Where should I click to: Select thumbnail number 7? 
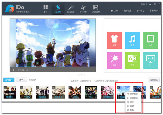107,92
